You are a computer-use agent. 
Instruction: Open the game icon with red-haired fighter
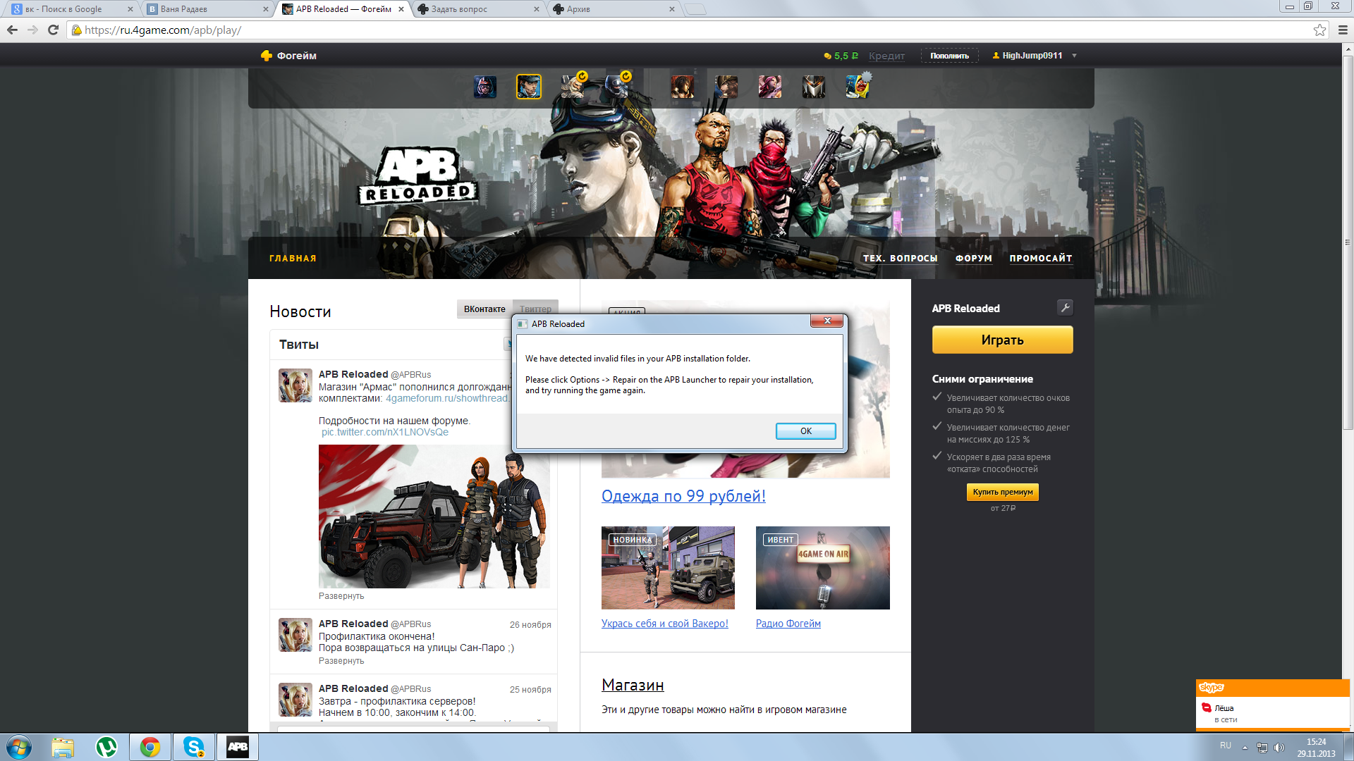[682, 87]
